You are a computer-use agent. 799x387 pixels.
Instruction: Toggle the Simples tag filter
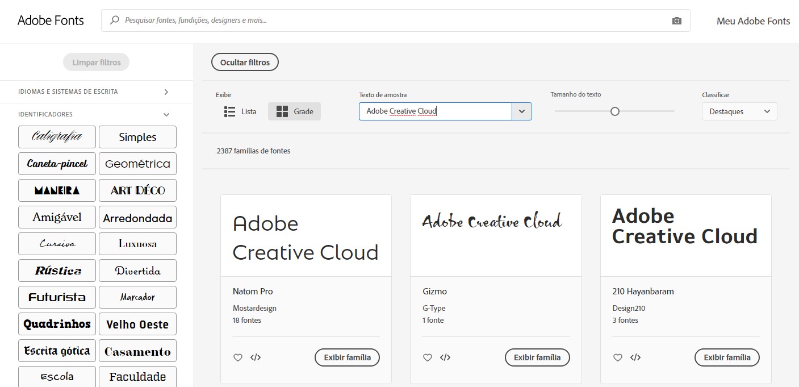[x=137, y=137]
